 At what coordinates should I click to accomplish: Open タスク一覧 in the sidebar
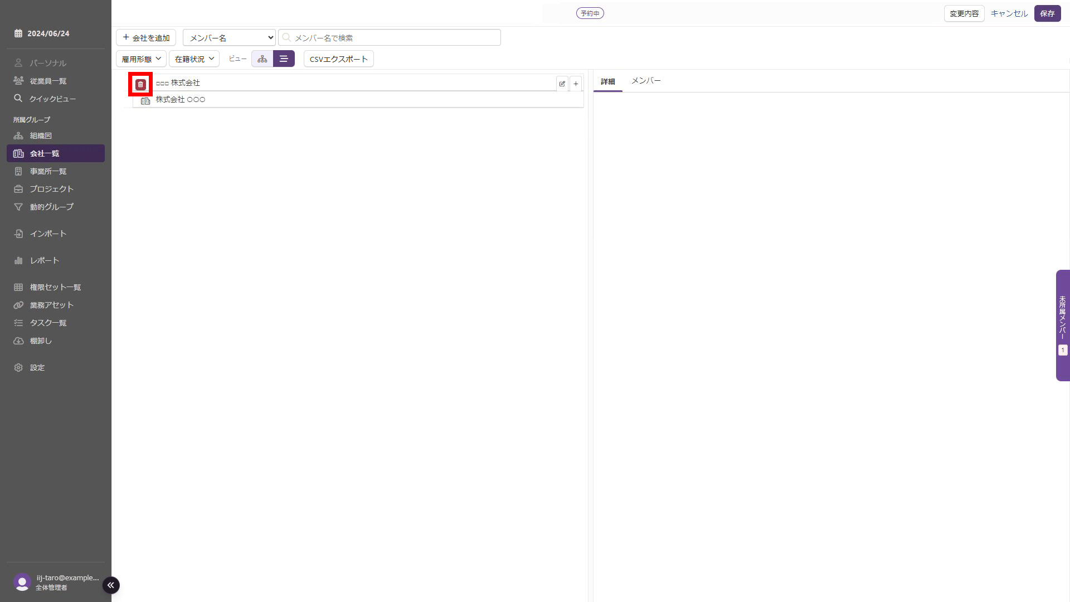click(x=56, y=323)
